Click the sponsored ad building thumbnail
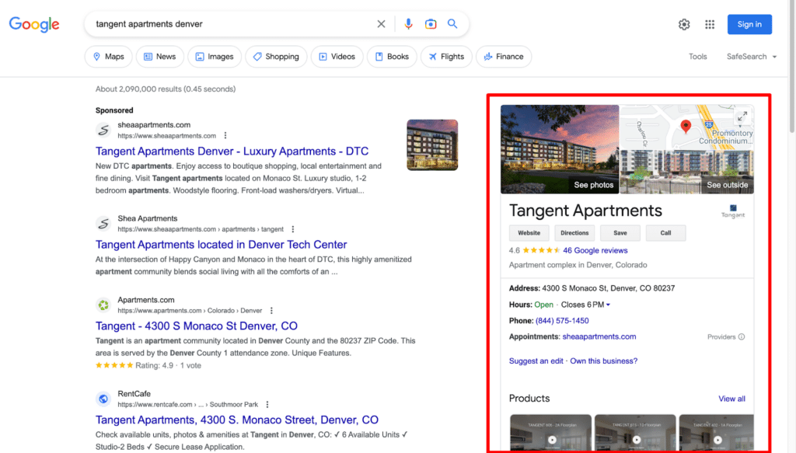796x453 pixels. [x=432, y=145]
